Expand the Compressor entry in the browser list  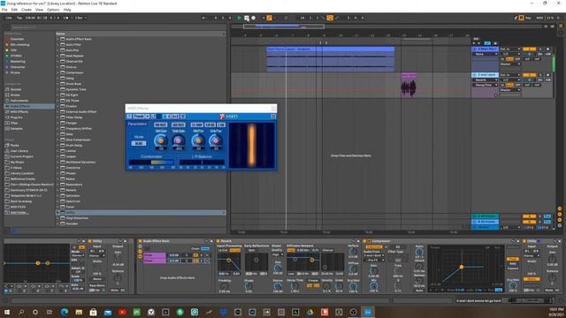57,72
